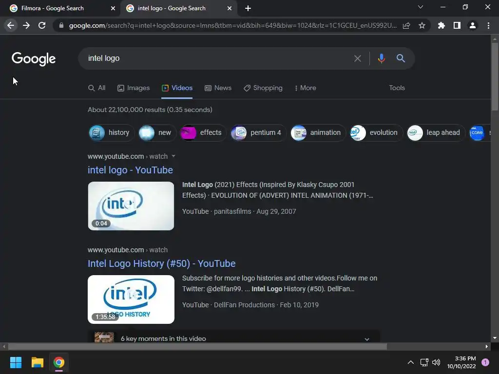This screenshot has width=499, height=374.
Task: Click the lock icon in address bar
Action: pos(61,25)
